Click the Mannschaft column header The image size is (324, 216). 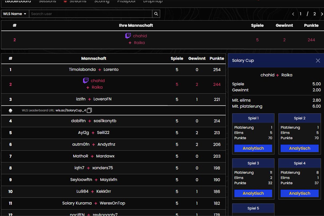coord(94,58)
